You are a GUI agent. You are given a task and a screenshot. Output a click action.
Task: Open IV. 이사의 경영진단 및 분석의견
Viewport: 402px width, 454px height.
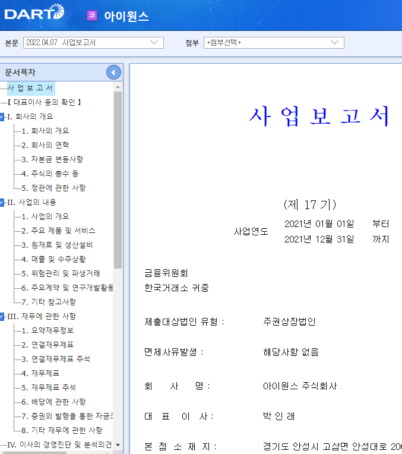(59, 444)
